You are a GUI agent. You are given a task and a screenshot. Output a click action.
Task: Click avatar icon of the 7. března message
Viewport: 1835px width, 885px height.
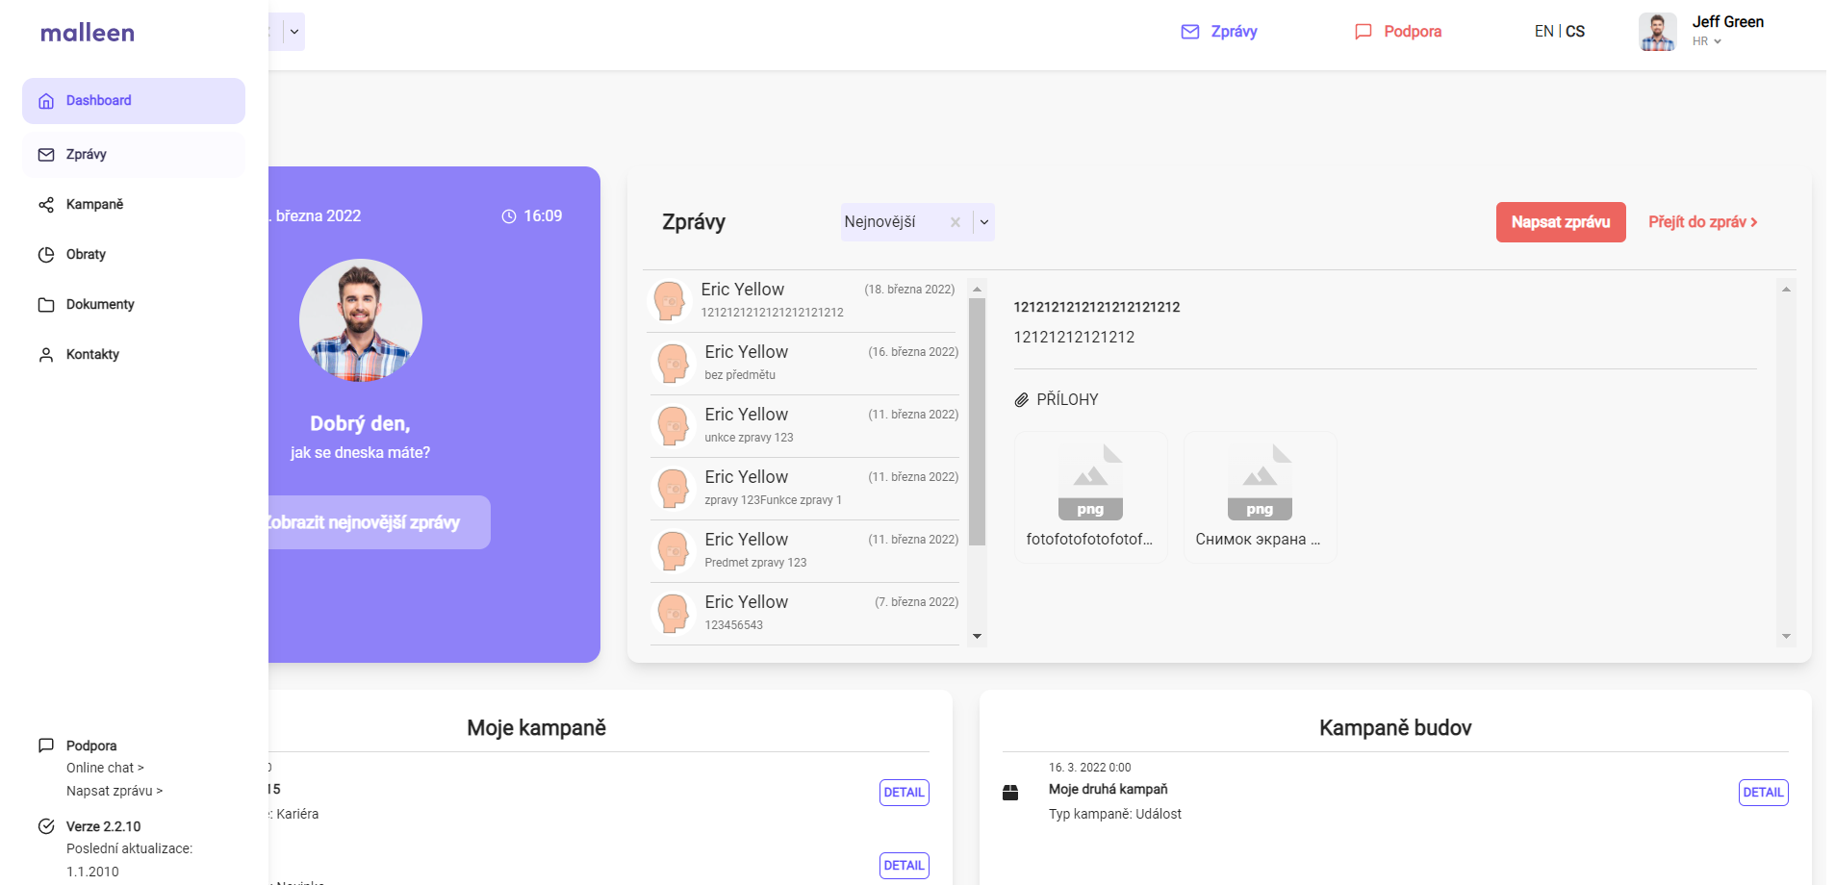coord(673,614)
